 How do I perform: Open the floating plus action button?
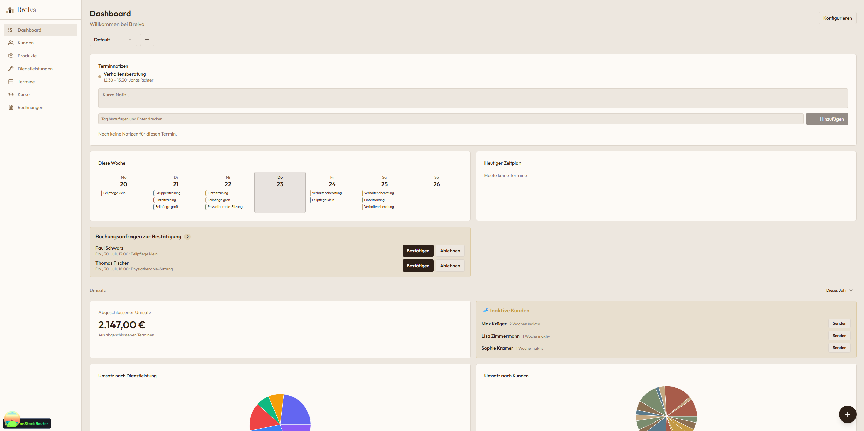click(x=847, y=414)
